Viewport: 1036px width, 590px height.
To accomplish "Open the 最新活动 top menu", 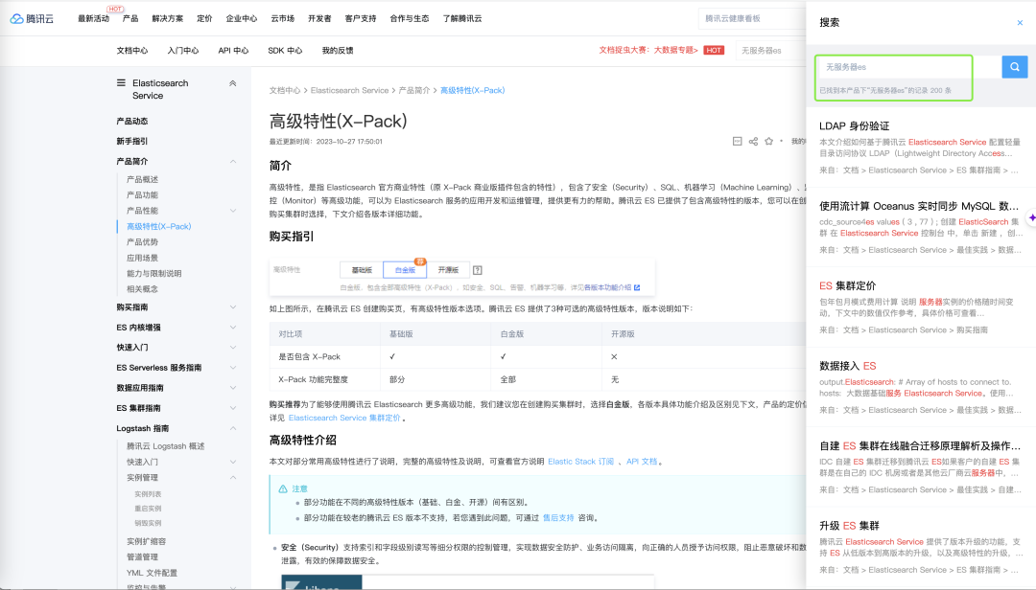I will tap(93, 18).
